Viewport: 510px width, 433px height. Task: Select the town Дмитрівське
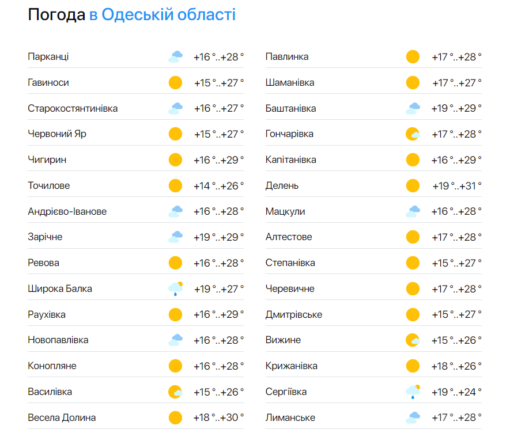pyautogui.click(x=294, y=314)
